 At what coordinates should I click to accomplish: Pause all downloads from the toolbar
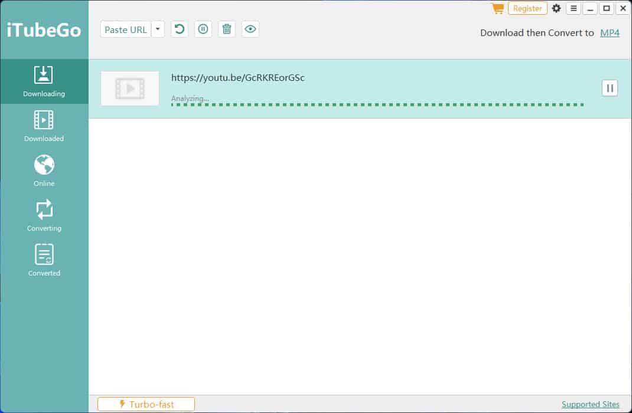coord(203,29)
